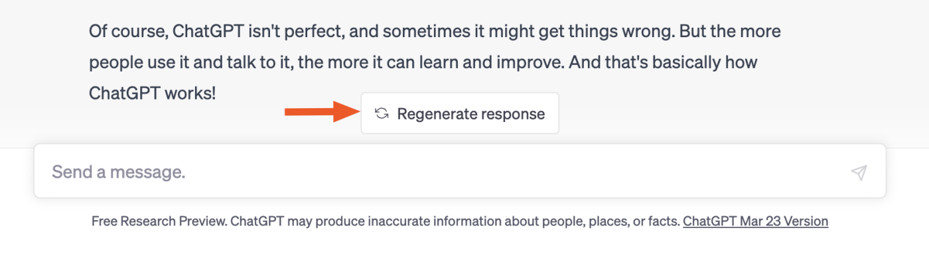The width and height of the screenshot is (929, 254).
Task: Open the ChatGPT Mar 23 Version link
Action: [x=755, y=221]
